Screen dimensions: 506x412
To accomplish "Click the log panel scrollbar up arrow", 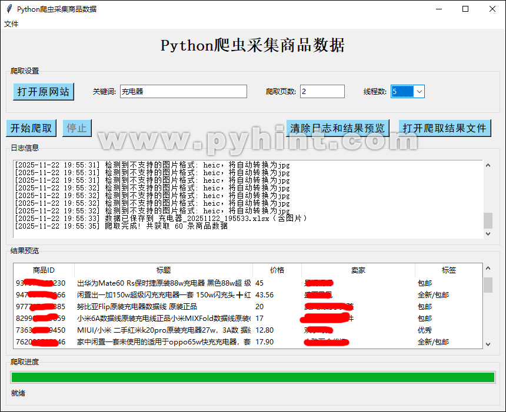I will [x=488, y=165].
